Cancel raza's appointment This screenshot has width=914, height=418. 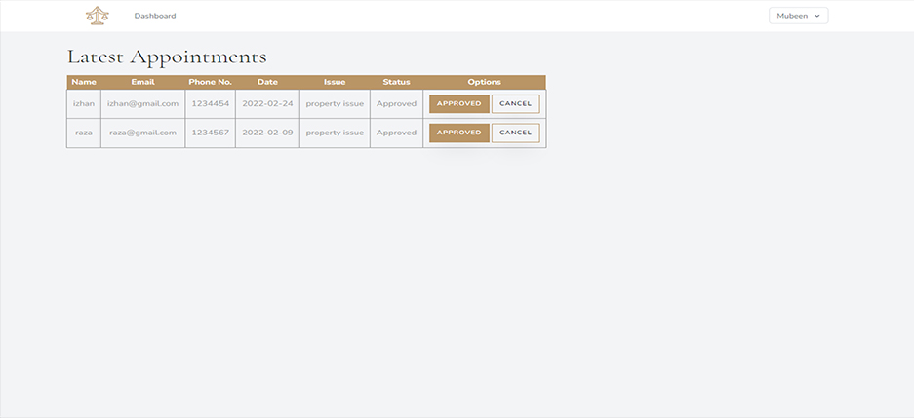pos(515,133)
